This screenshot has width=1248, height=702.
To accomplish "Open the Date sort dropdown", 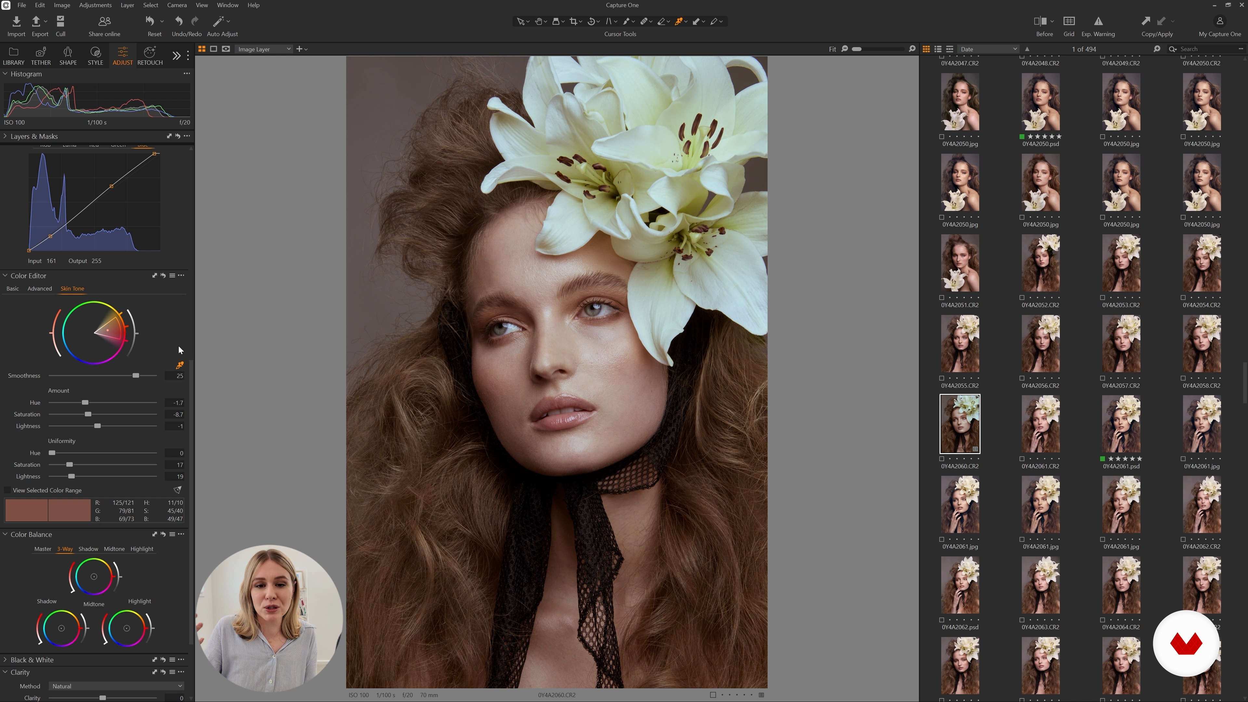I will (x=988, y=49).
